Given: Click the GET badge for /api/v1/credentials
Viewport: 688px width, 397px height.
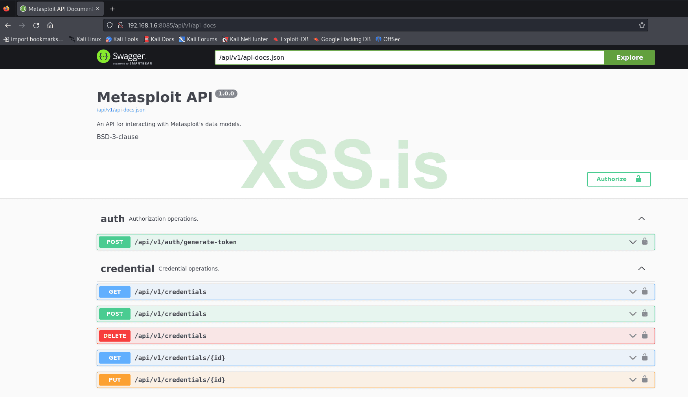Looking at the screenshot, I should [x=115, y=292].
